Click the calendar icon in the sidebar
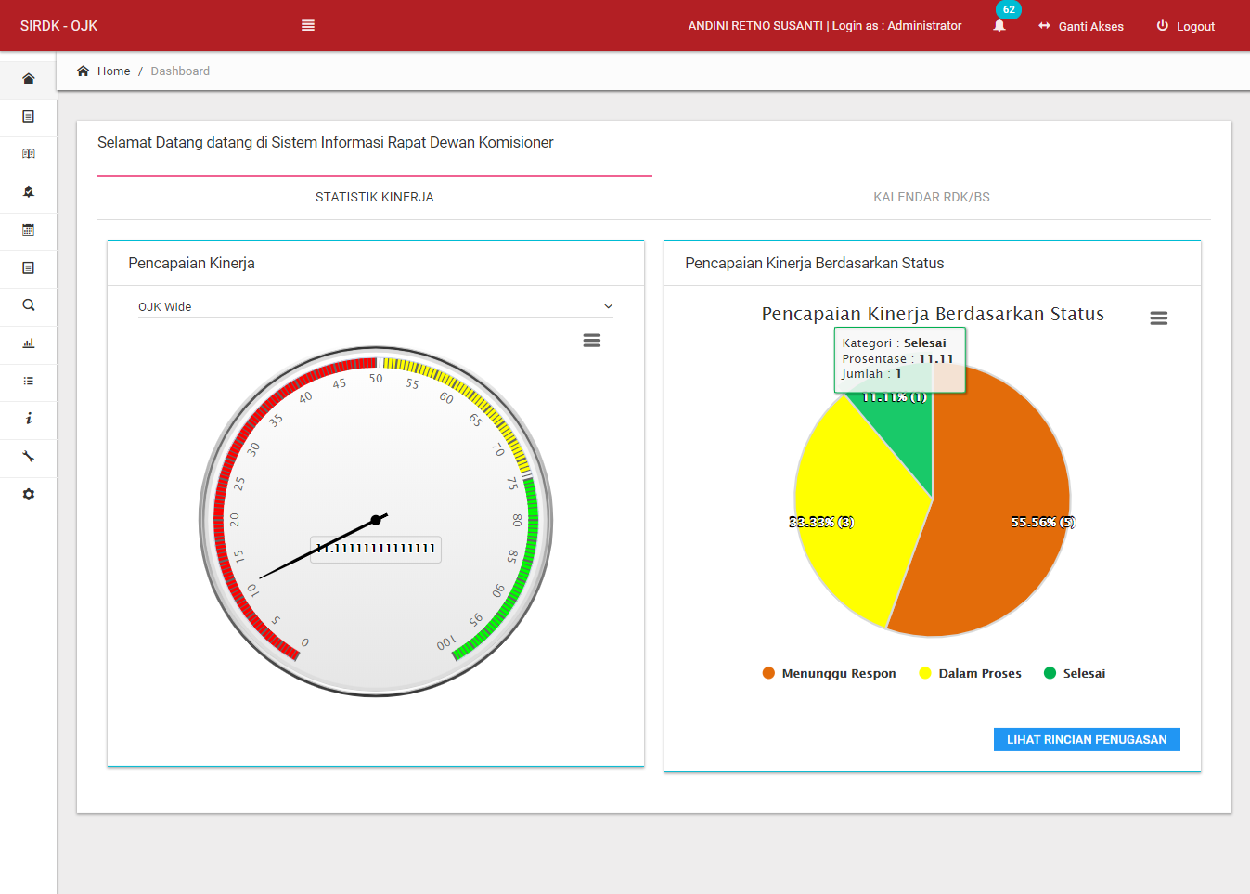Screen dimensions: 1250x894 (x=28, y=229)
